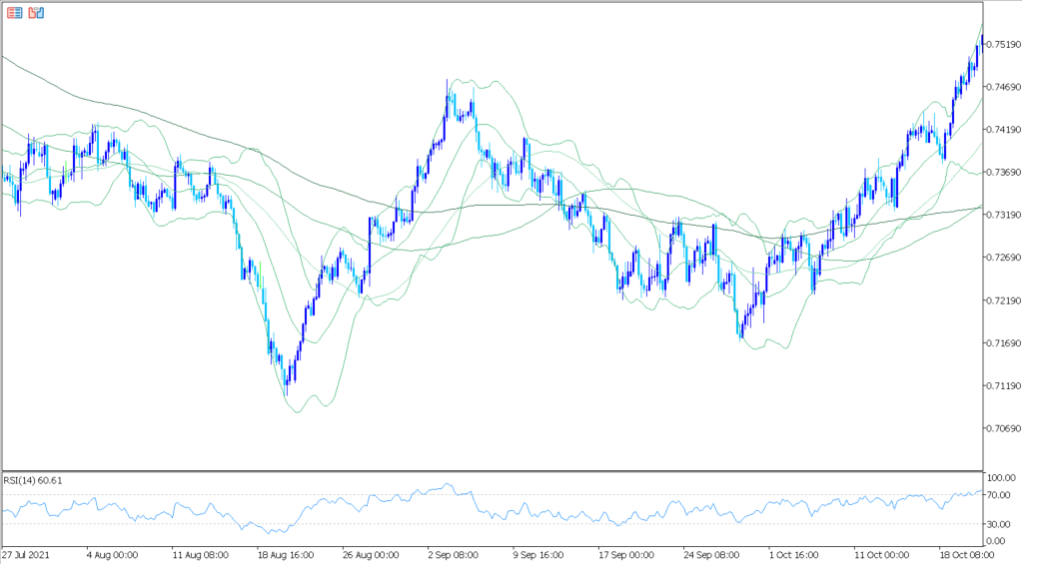Click the RSI 100.00 scale label
The image size is (1037, 574).
1001,477
